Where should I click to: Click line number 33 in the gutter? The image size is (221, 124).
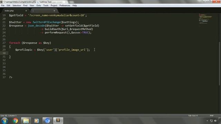pos(4,63)
